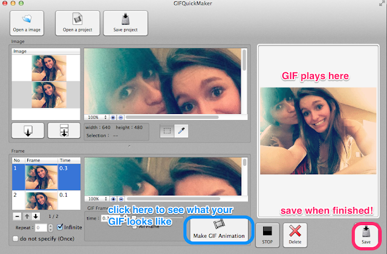Click the Image preview vertical scrollbar

pyautogui.click(x=244, y=60)
